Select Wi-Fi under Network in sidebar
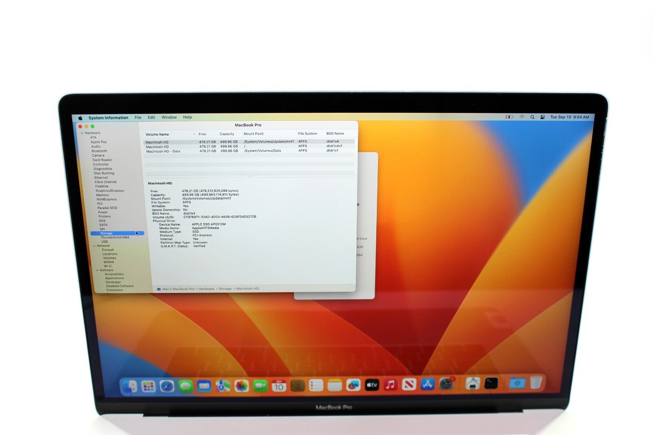This screenshot has height=435, width=653. point(108,266)
